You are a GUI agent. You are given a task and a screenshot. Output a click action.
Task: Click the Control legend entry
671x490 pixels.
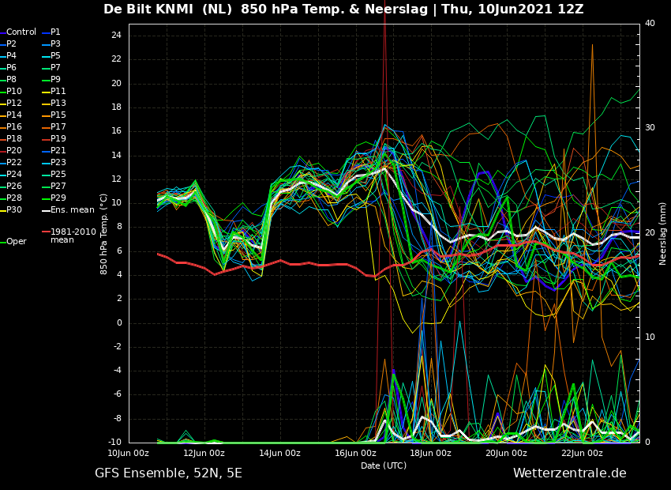pyautogui.click(x=21, y=32)
